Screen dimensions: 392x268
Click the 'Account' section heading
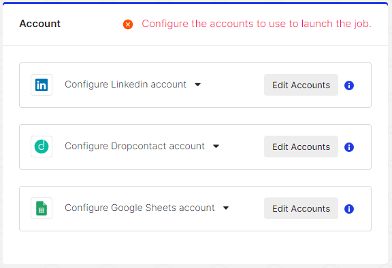click(x=39, y=24)
